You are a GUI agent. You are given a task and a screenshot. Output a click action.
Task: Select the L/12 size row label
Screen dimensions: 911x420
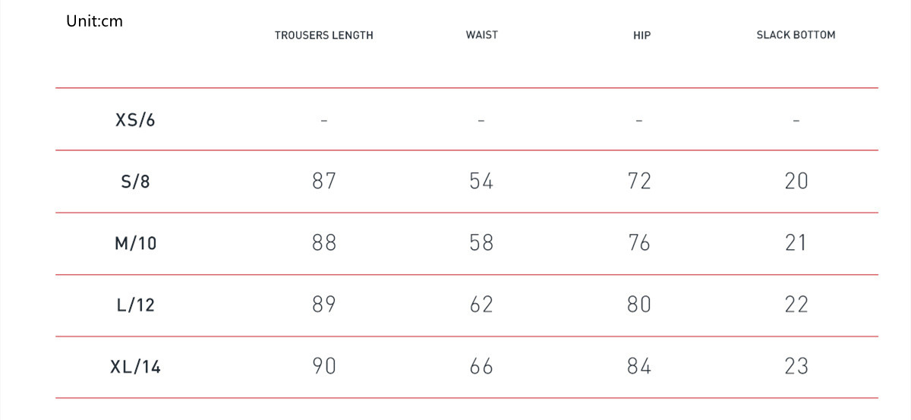click(135, 305)
